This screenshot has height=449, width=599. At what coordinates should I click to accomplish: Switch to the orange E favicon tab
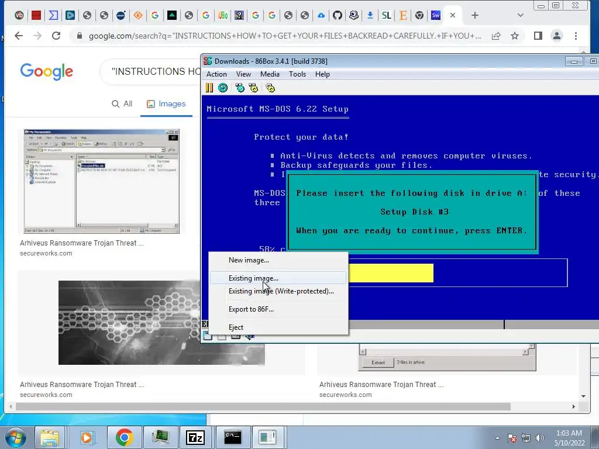point(402,15)
